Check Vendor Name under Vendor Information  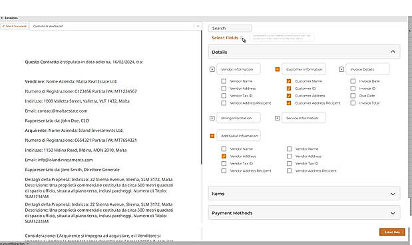click(224, 81)
